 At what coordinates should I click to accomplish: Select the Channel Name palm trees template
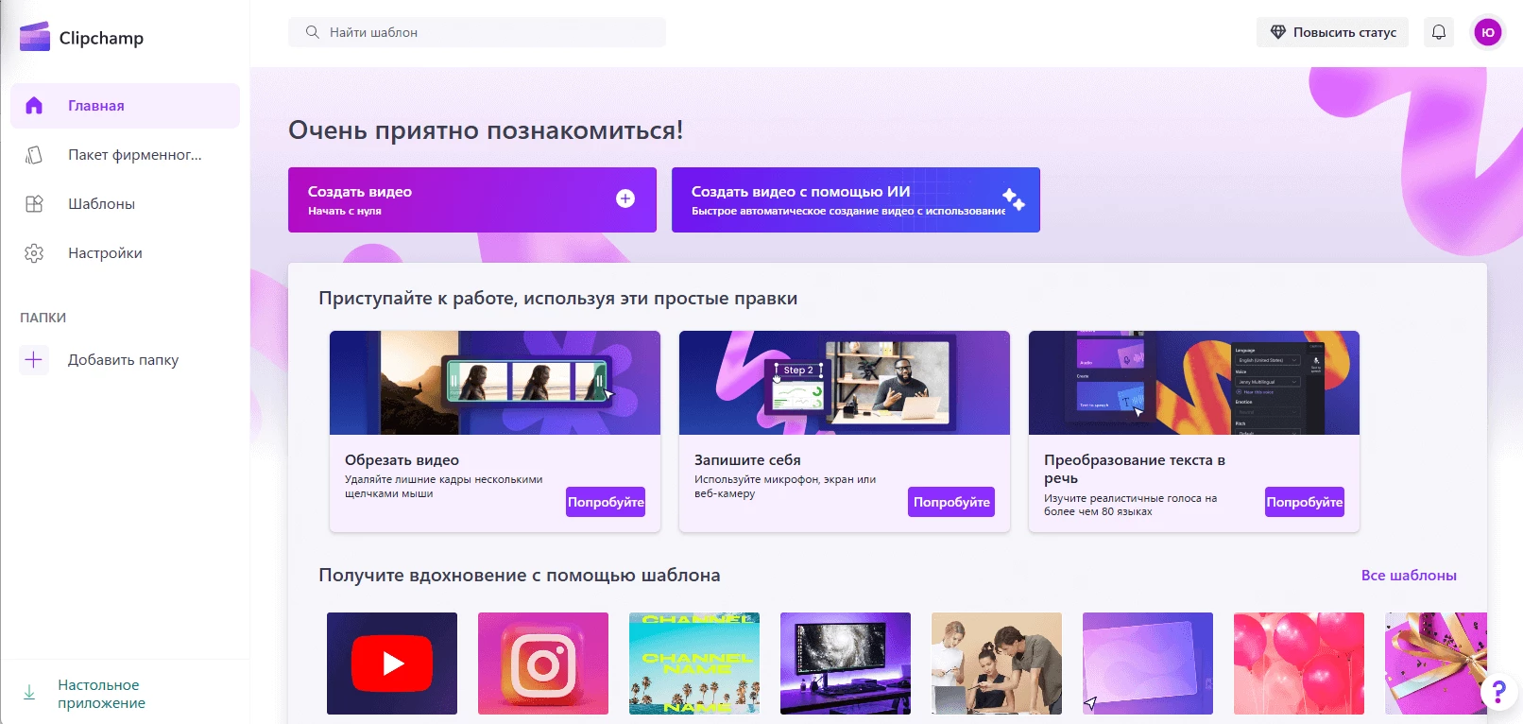click(x=694, y=664)
